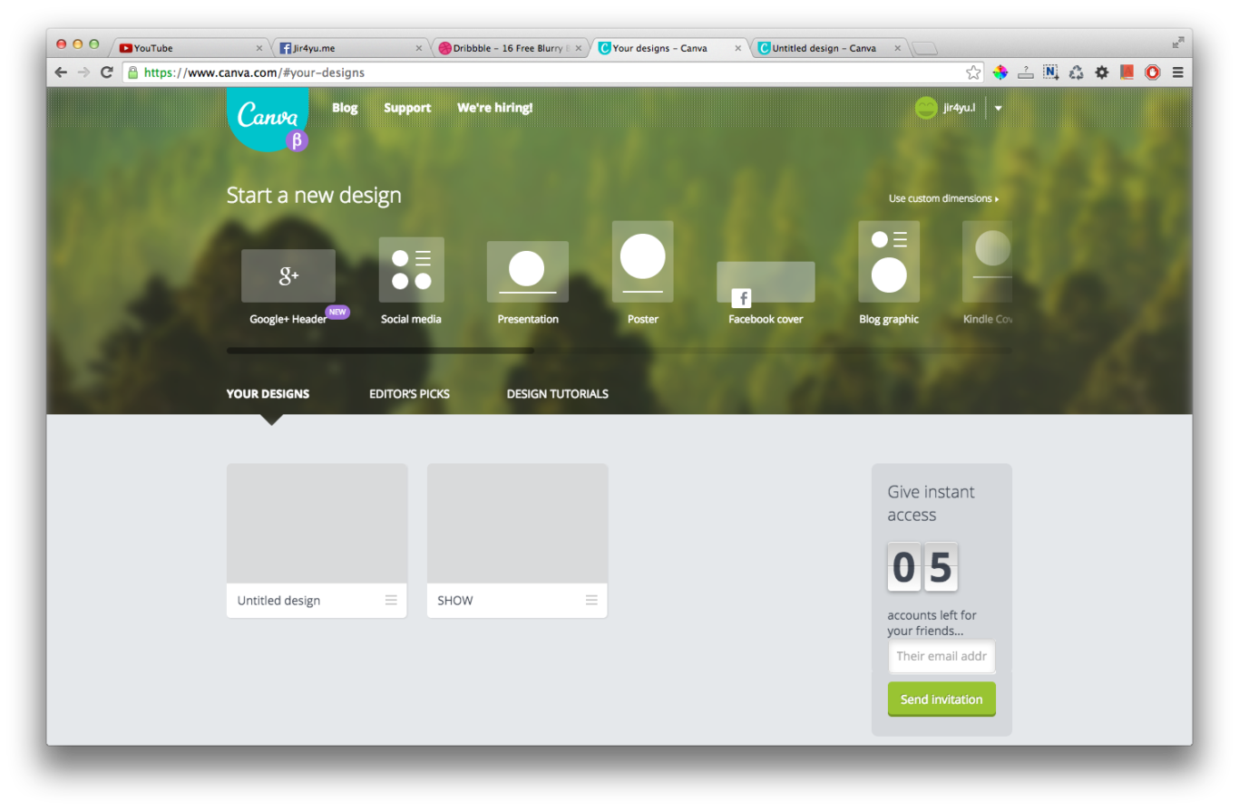Screen dimensions: 1239x810
Task: Open a new browser tab
Action: pyautogui.click(x=924, y=48)
